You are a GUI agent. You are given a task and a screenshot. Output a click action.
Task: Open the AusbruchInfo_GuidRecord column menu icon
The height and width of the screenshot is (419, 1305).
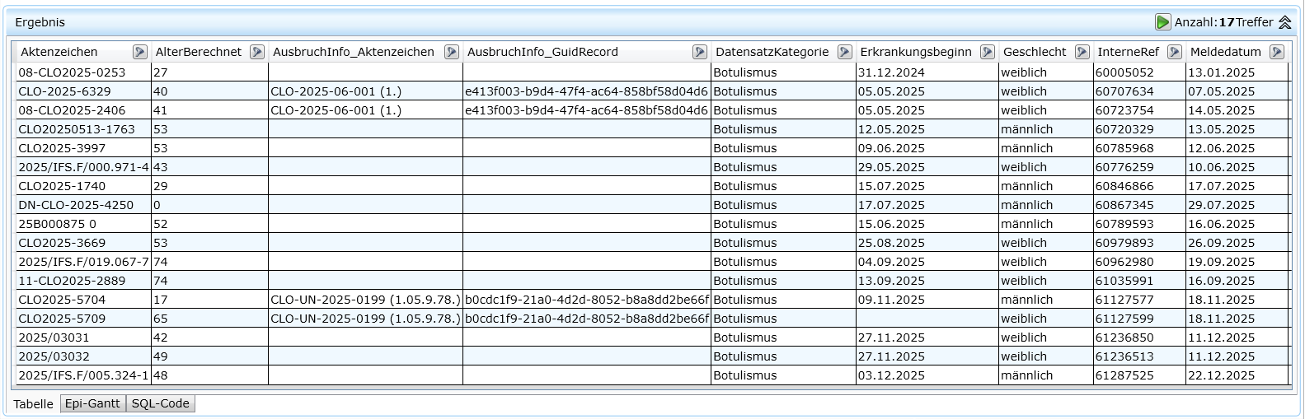pyautogui.click(x=699, y=52)
